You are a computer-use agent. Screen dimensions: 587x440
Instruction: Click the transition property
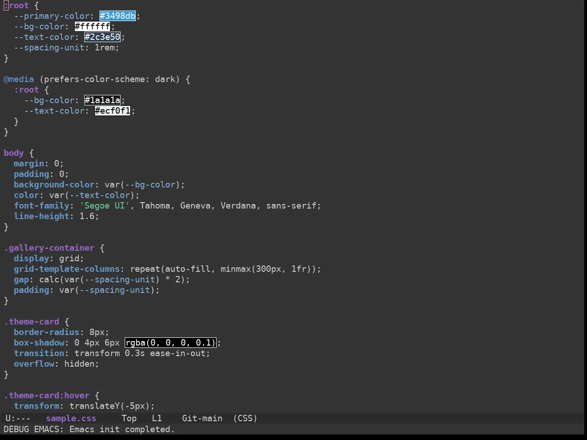(39, 353)
